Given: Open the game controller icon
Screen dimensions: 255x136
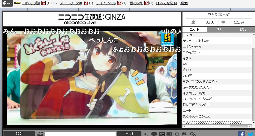Looking at the screenshot, I should (x=184, y=134).
